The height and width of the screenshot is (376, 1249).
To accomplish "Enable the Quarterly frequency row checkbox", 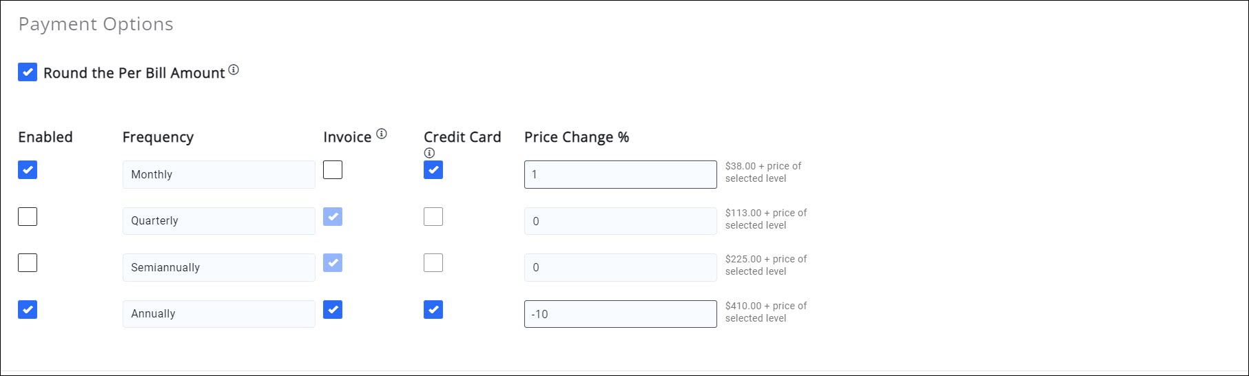I will pyautogui.click(x=28, y=217).
